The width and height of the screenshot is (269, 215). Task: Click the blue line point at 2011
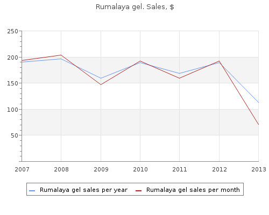tap(180, 73)
